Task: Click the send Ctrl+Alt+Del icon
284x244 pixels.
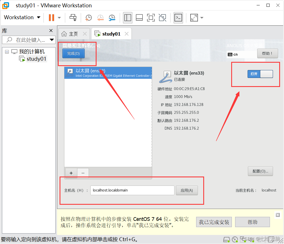Action: [x=73, y=18]
